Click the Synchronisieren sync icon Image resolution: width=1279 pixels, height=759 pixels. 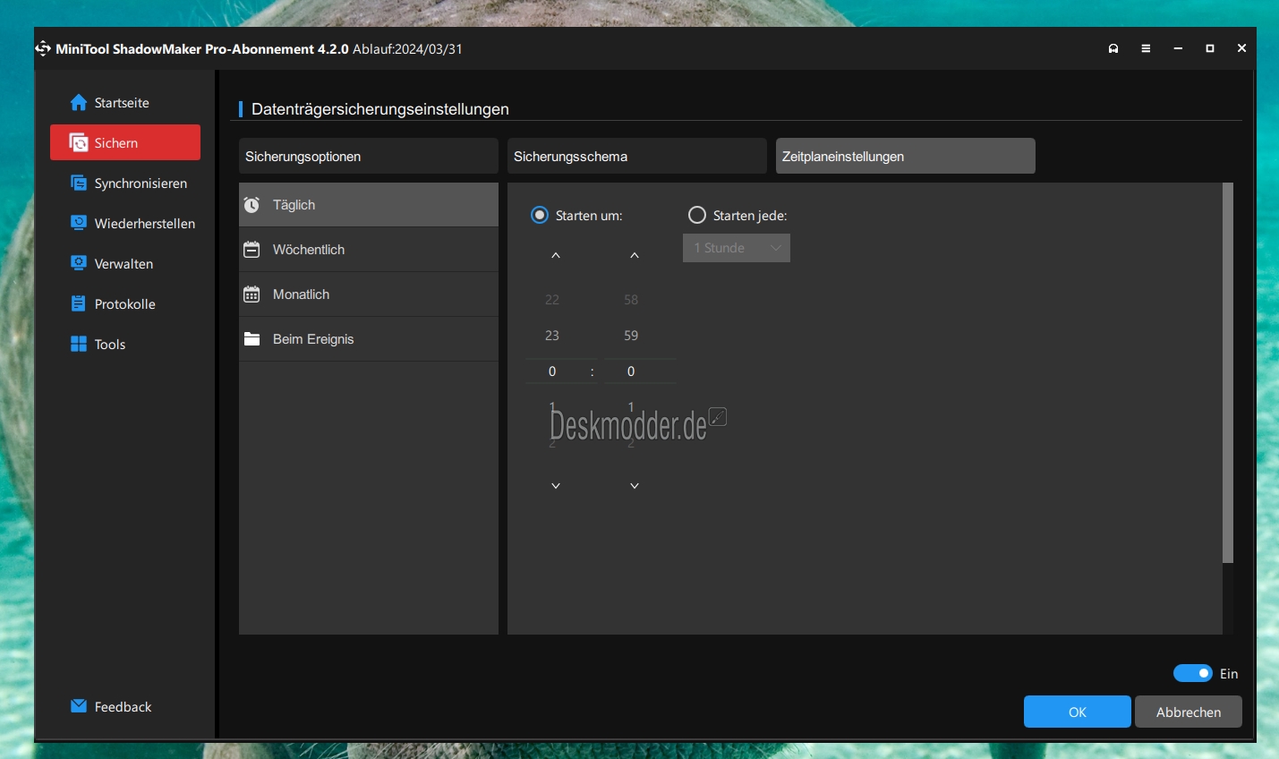(x=79, y=183)
